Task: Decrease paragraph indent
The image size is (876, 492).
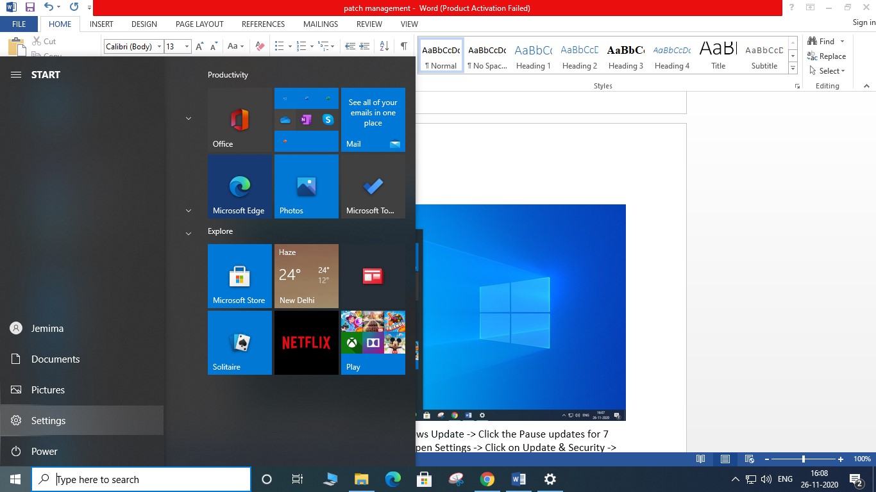Action: click(350, 46)
